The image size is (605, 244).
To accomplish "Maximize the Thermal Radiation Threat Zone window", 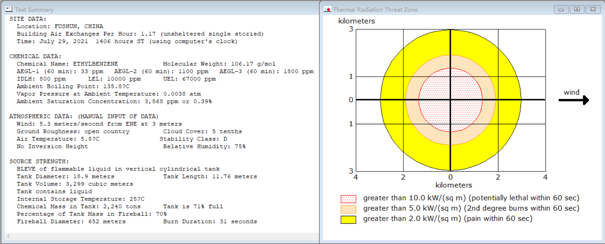I will click(577, 9).
